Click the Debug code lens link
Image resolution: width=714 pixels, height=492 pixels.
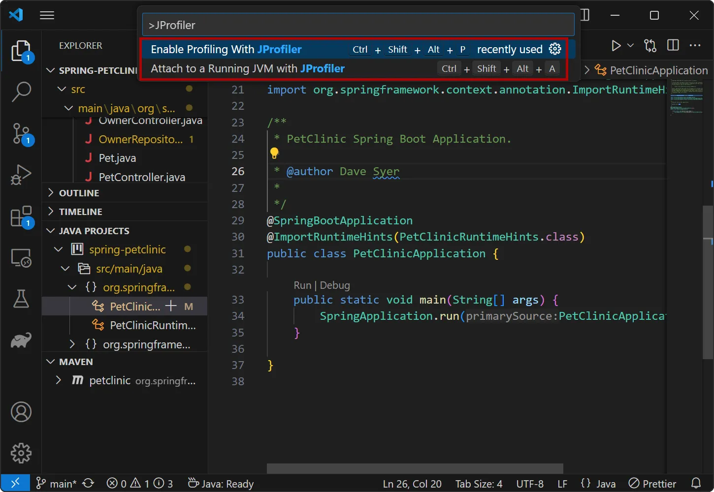pos(335,285)
